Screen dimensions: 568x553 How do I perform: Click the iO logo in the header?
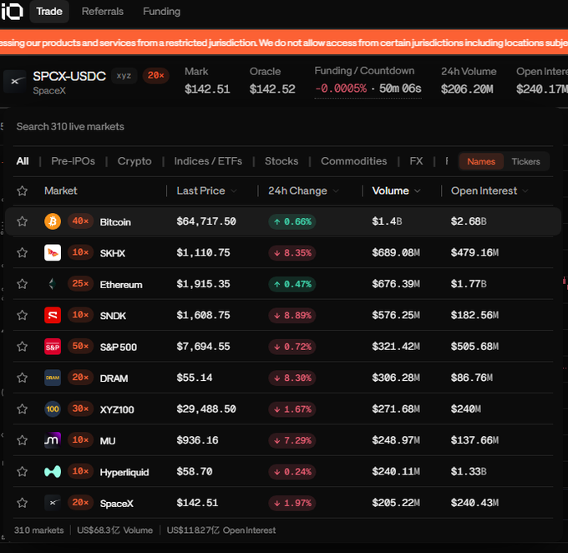coord(12,11)
